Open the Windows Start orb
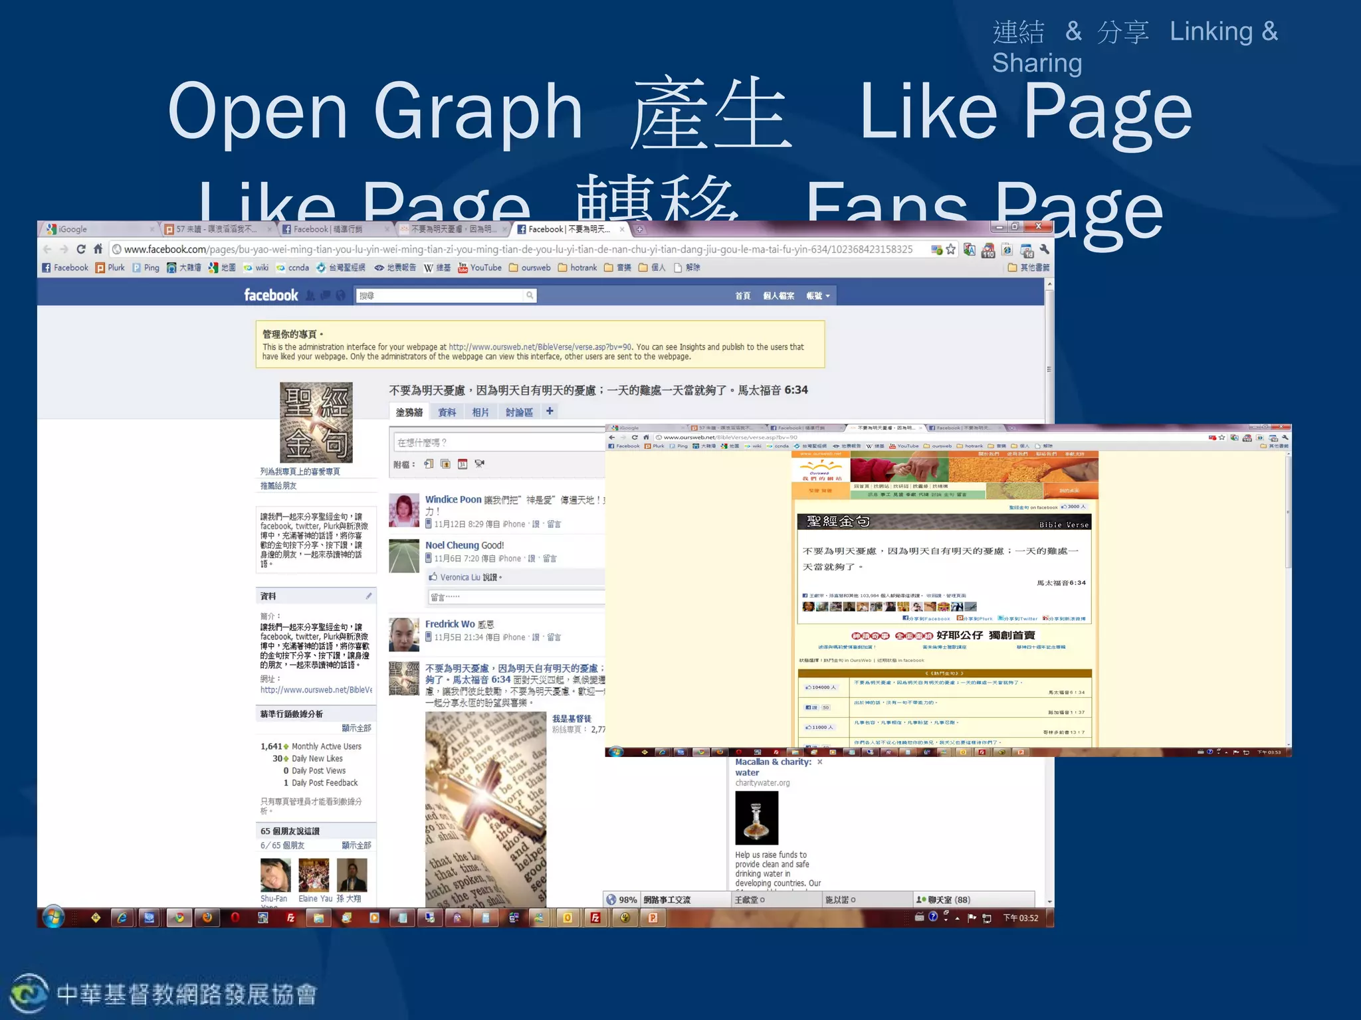This screenshot has height=1020, width=1361. pyautogui.click(x=53, y=918)
